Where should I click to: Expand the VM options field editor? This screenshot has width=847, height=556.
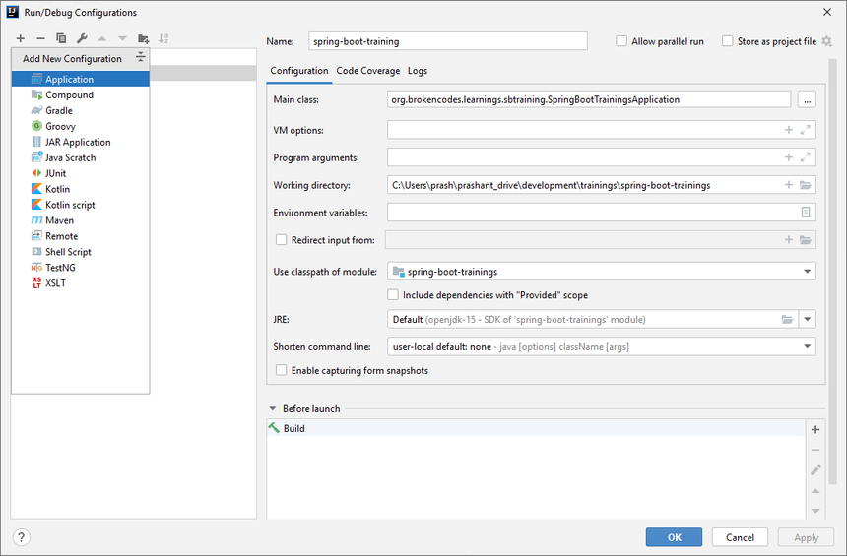(805, 130)
